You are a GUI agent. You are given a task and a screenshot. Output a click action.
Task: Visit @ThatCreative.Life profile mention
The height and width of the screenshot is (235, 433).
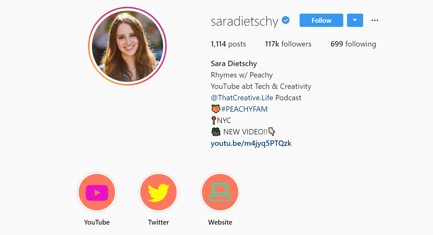[242, 98]
